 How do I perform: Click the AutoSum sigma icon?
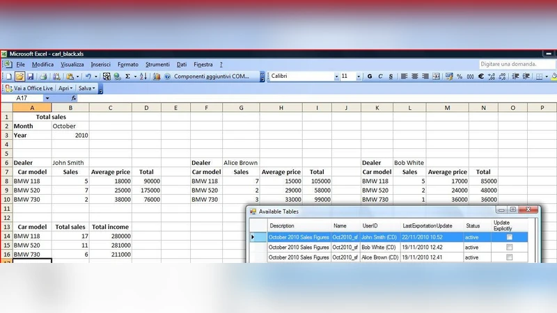[x=127, y=77]
